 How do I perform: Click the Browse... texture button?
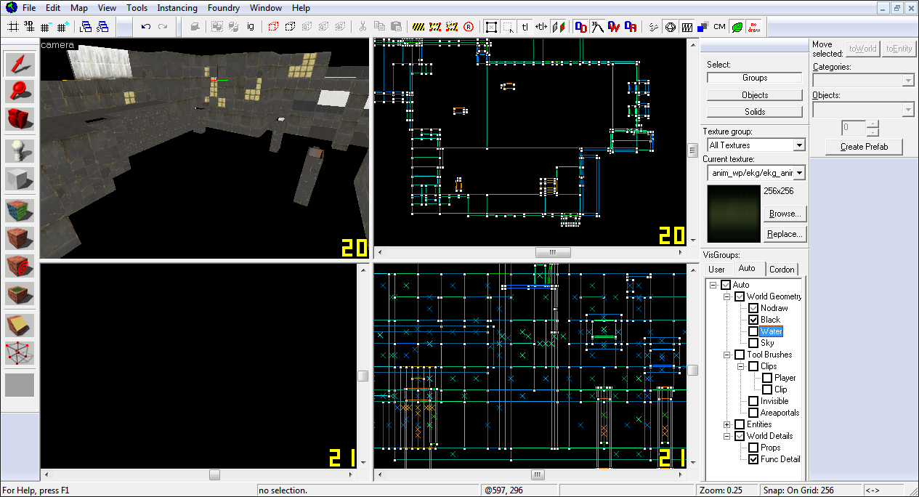785,214
